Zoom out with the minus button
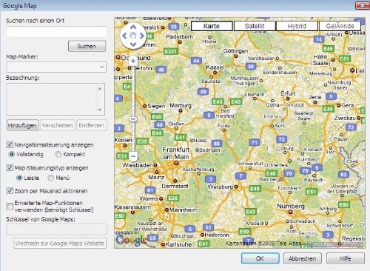The image size is (370, 271). (x=133, y=156)
